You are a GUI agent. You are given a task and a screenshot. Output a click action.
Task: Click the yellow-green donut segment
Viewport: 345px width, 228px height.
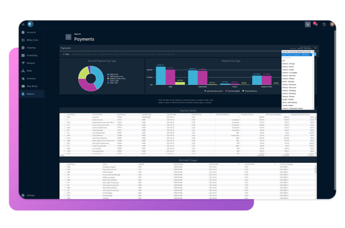tap(83, 73)
